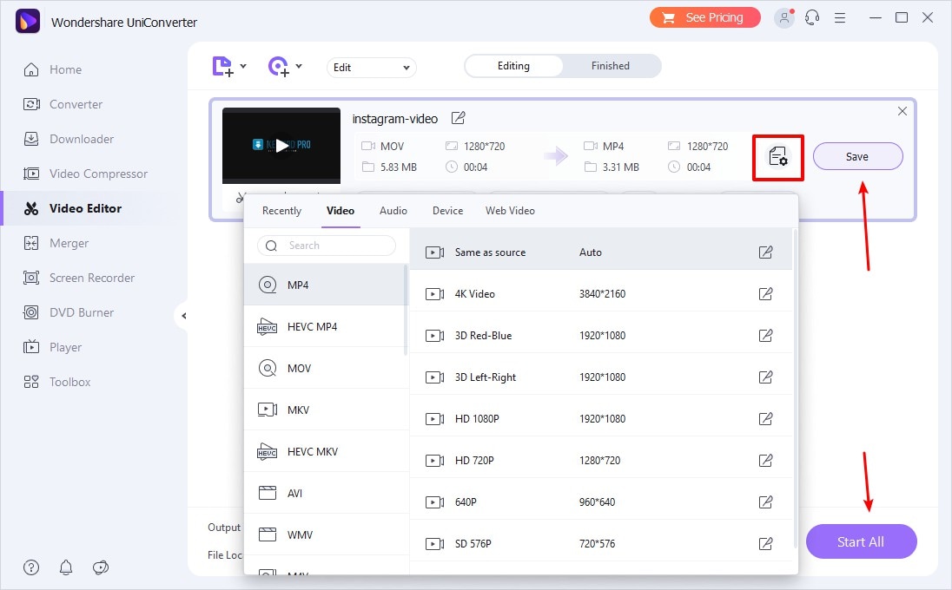The width and height of the screenshot is (952, 590).
Task: Click the Save button
Action: click(857, 156)
